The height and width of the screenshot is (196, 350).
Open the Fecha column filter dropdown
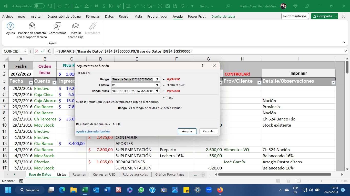coord(31,82)
